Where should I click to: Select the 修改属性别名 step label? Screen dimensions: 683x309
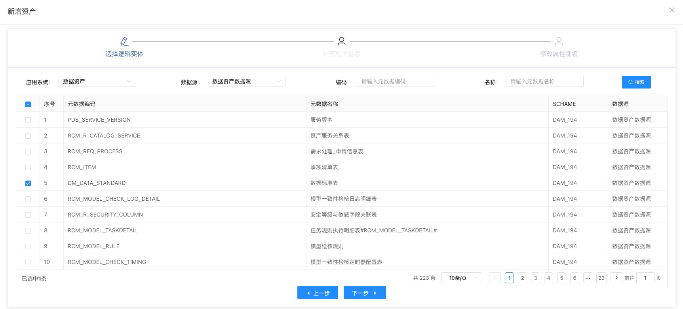(559, 54)
